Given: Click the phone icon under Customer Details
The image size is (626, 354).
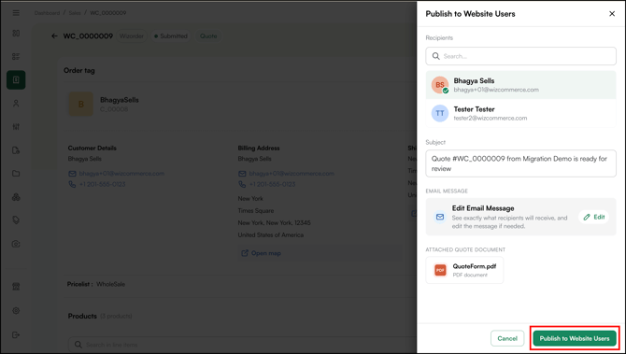Looking at the screenshot, I should tap(72, 184).
